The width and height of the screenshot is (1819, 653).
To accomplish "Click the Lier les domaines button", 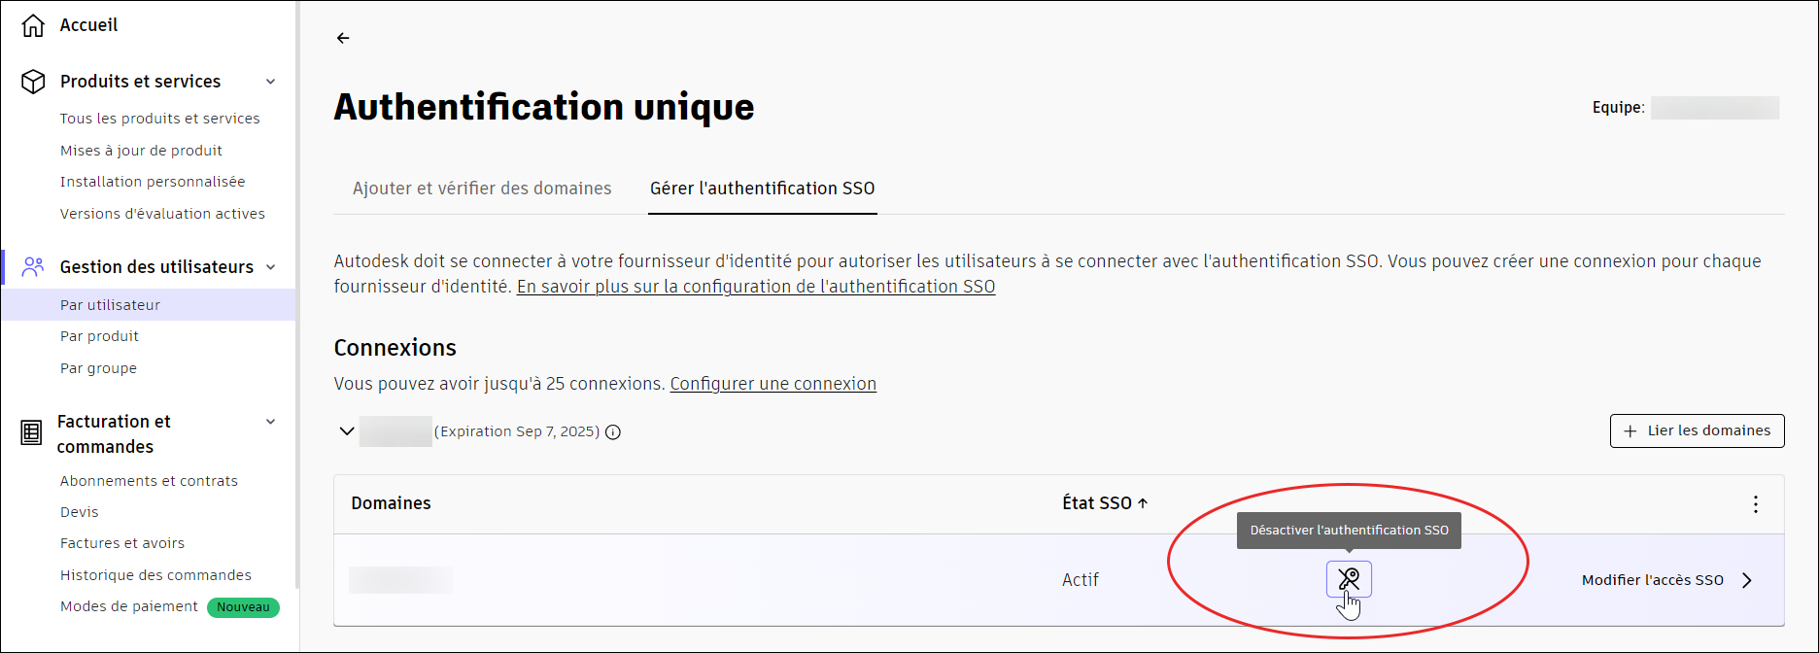I will click(1697, 430).
